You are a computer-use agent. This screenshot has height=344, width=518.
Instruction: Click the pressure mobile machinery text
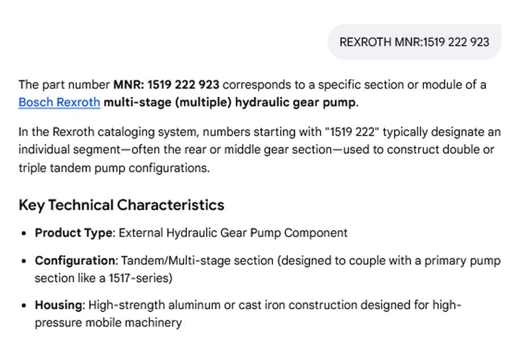108,323
